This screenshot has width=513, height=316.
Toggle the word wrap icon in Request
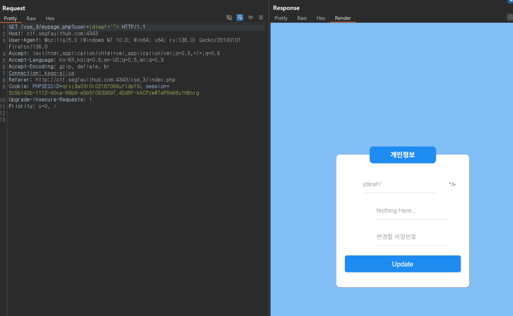240,18
